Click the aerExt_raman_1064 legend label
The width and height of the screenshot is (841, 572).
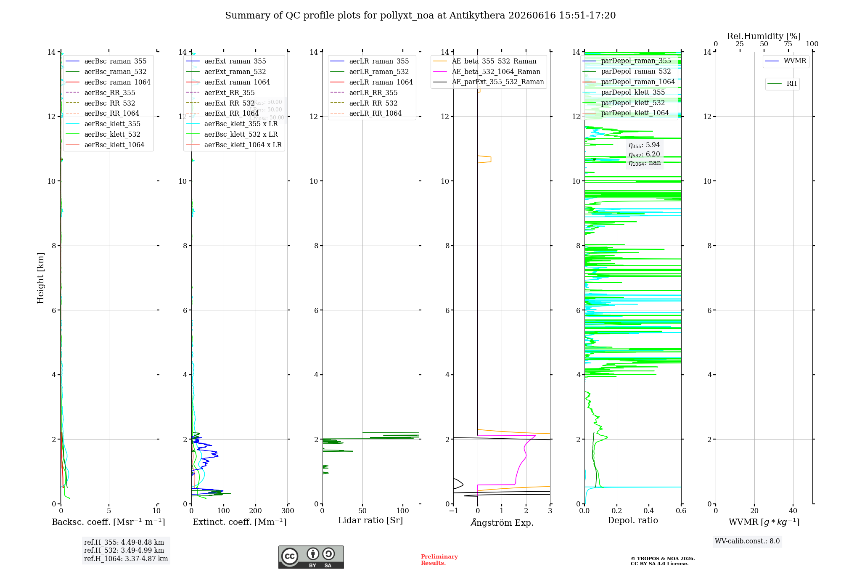coord(237,82)
